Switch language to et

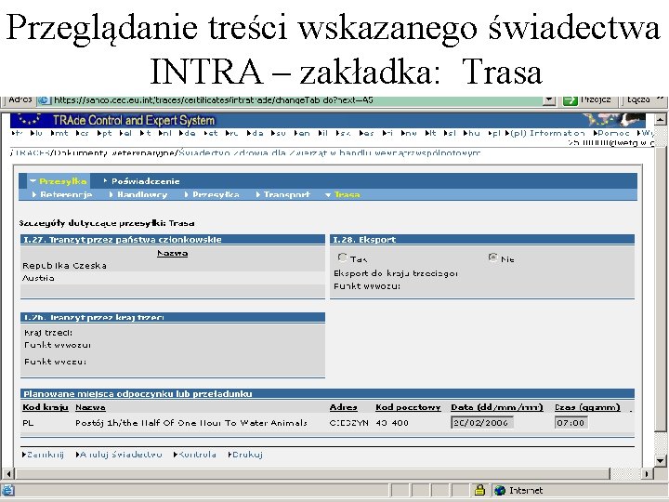(x=211, y=133)
